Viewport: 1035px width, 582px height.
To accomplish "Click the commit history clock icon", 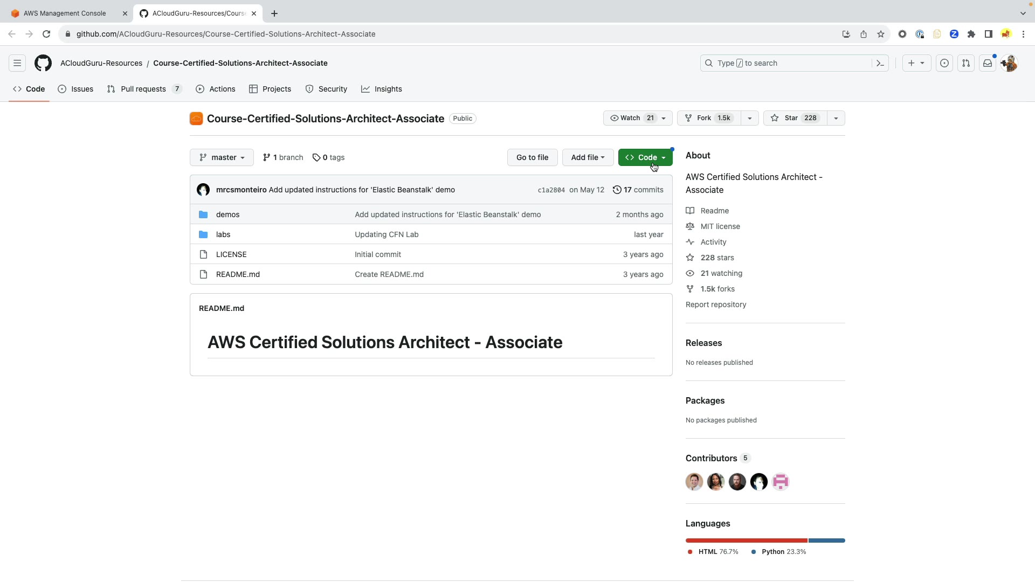I will click(x=617, y=190).
